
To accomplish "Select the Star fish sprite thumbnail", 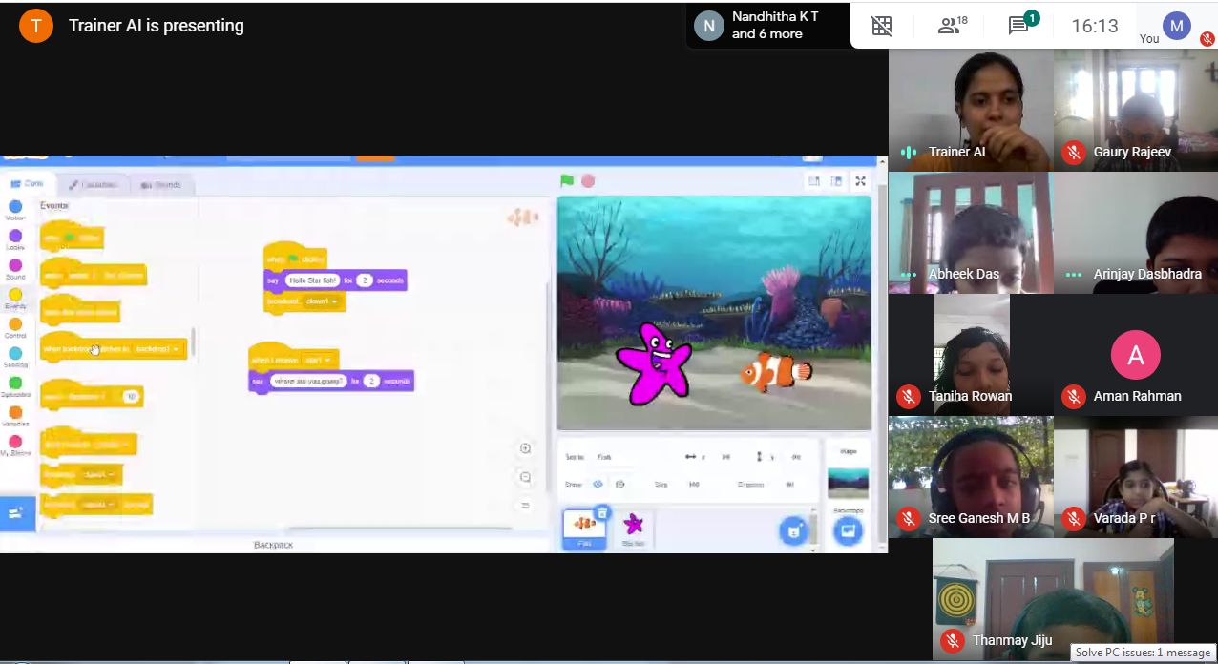I will (632, 526).
